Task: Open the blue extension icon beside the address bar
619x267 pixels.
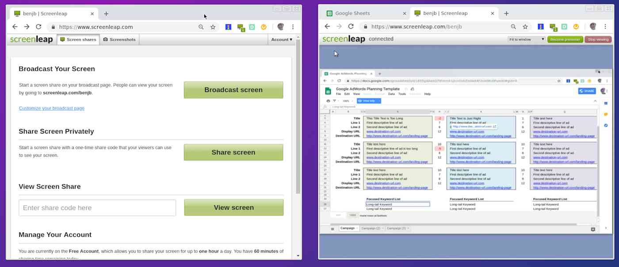Action: 228,27
